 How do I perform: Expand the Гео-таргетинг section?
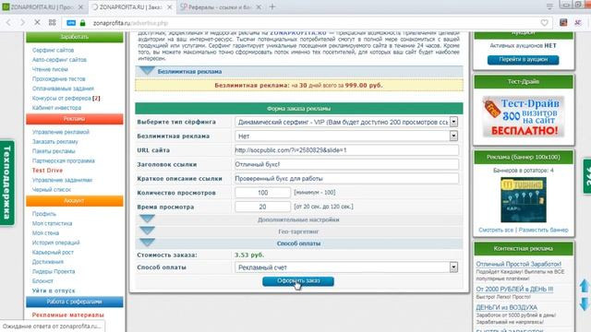[x=147, y=231]
